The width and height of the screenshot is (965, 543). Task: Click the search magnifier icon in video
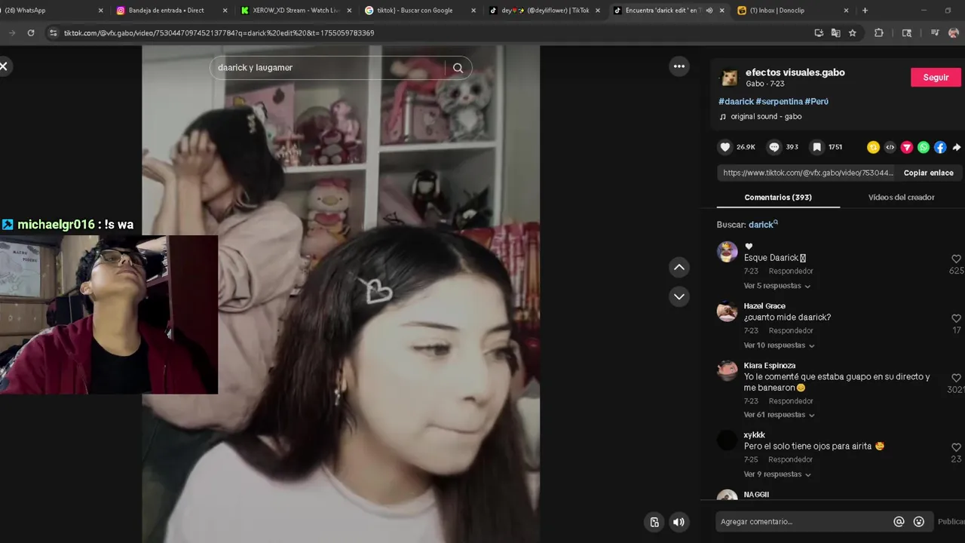[x=458, y=68]
